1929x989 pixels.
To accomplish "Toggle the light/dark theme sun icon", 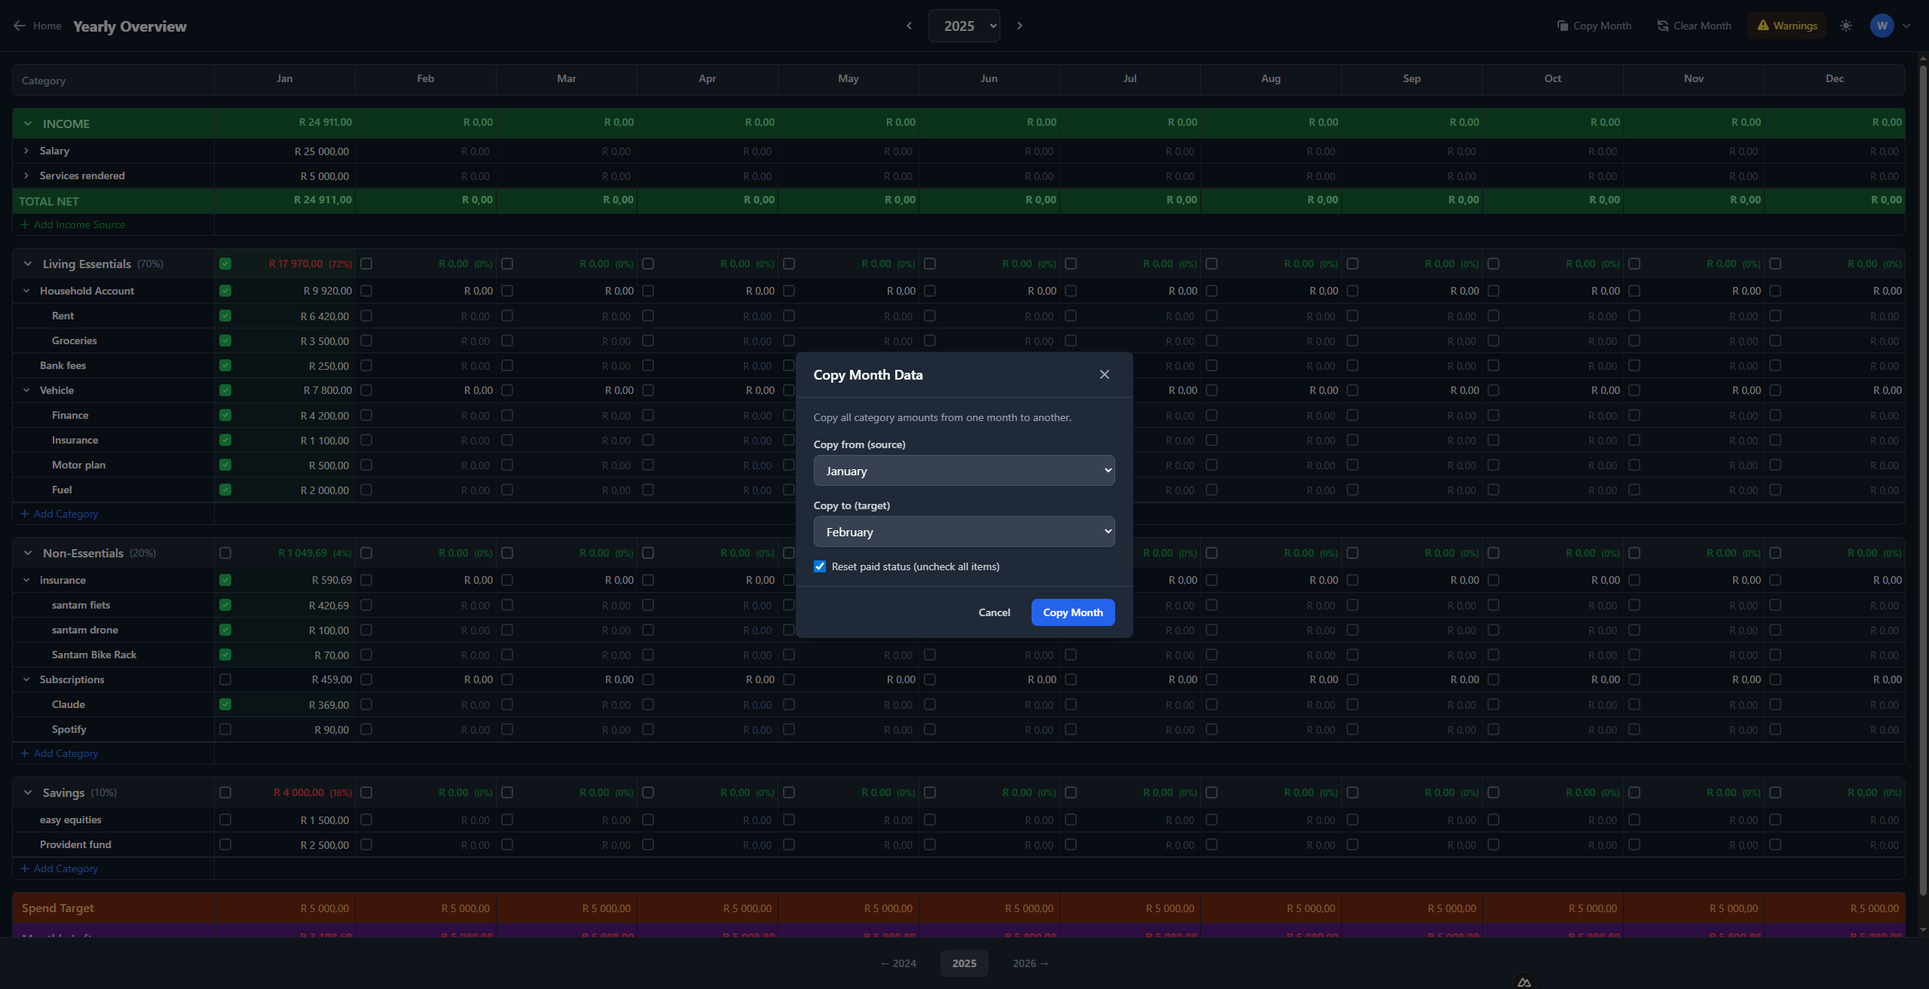I will click(1845, 26).
